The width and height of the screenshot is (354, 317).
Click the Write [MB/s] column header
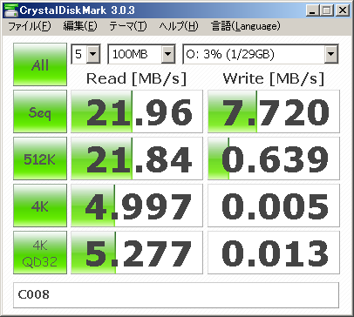pos(273,78)
